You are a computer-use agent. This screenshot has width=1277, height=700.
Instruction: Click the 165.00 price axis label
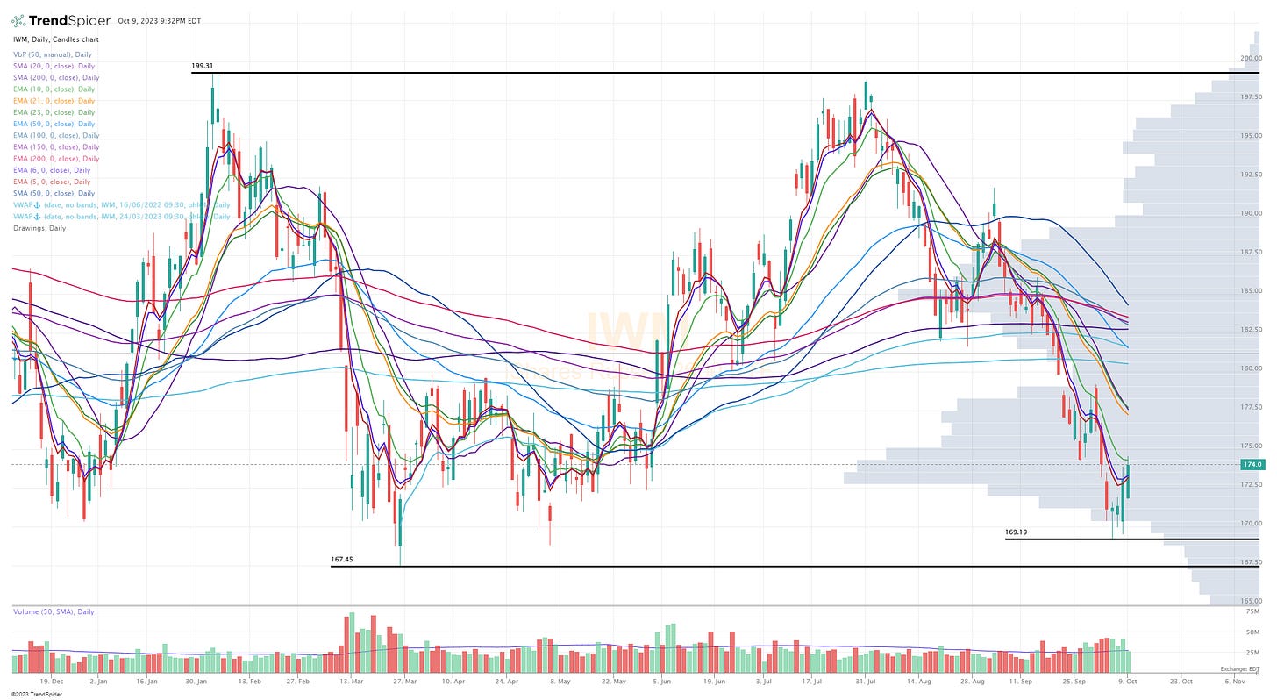tap(1251, 601)
